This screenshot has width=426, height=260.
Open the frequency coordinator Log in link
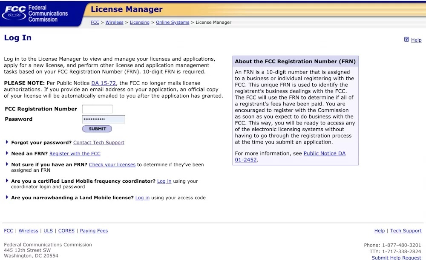point(164,181)
